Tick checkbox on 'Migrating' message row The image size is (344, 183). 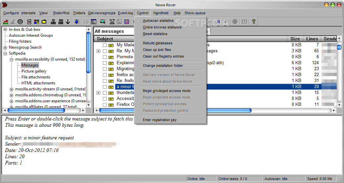point(105,69)
